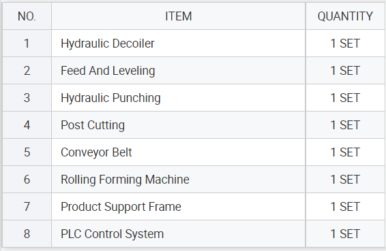Select the Product Support Frame item

(179, 207)
